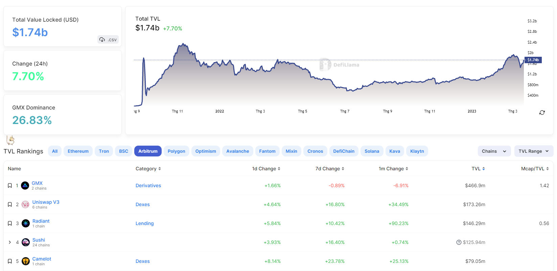Sort by Mcap/TVL column

click(535, 169)
